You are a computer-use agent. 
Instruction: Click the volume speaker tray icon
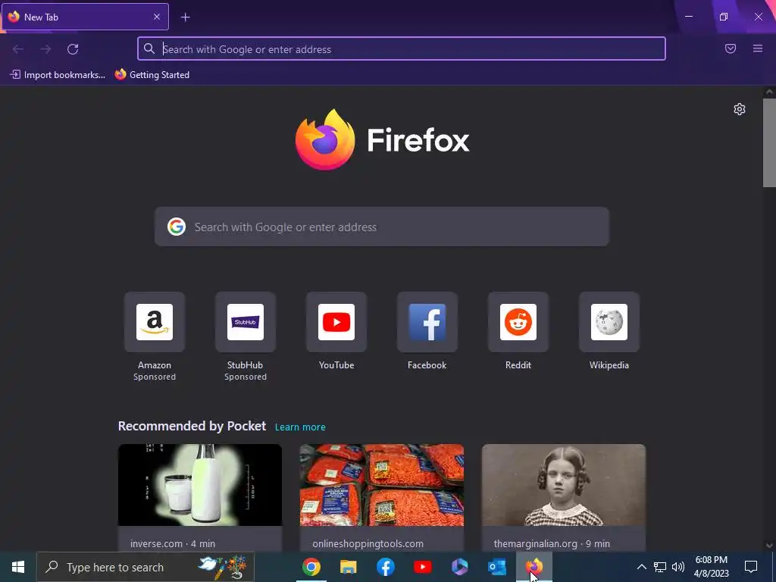click(678, 567)
